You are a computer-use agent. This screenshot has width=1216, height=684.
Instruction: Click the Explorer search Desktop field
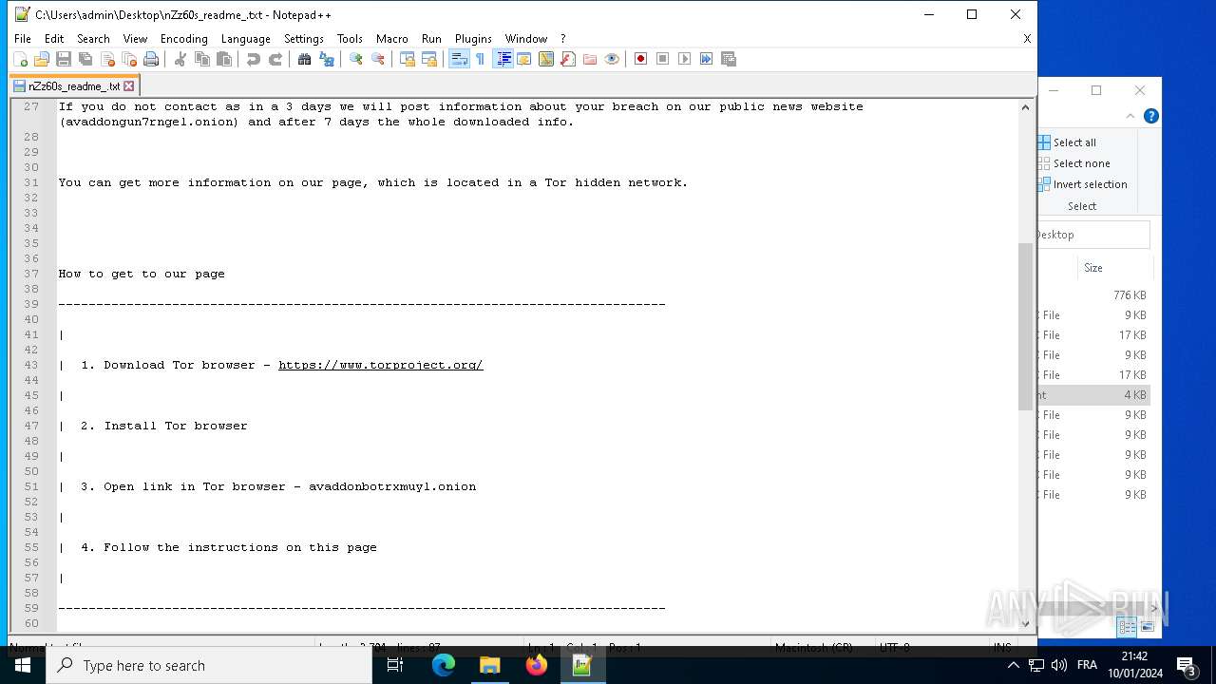[x=1093, y=235]
